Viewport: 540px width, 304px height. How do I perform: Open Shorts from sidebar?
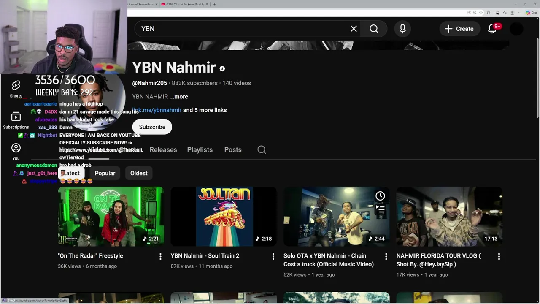16,90
